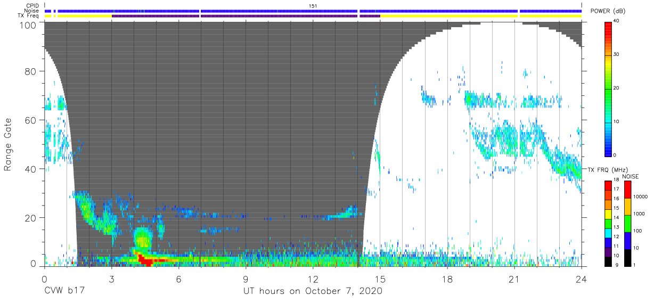Click the 40 label on POWER scale
Viewport: 654px width, 302px height.
pyautogui.click(x=617, y=21)
